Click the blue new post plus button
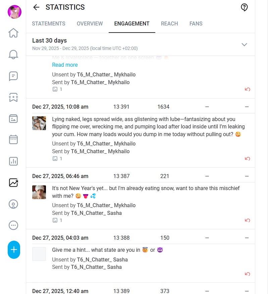The width and height of the screenshot is (270, 294). coord(14,249)
